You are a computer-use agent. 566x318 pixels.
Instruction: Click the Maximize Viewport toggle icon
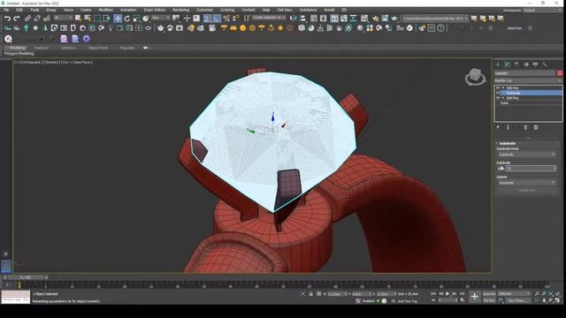557,300
